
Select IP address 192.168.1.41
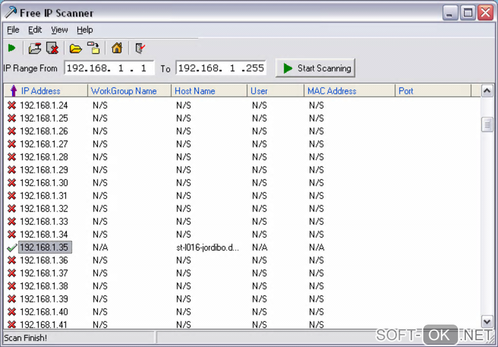(44, 325)
